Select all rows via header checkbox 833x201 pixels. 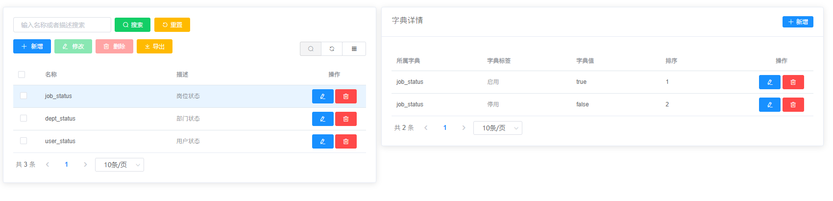[x=22, y=75]
